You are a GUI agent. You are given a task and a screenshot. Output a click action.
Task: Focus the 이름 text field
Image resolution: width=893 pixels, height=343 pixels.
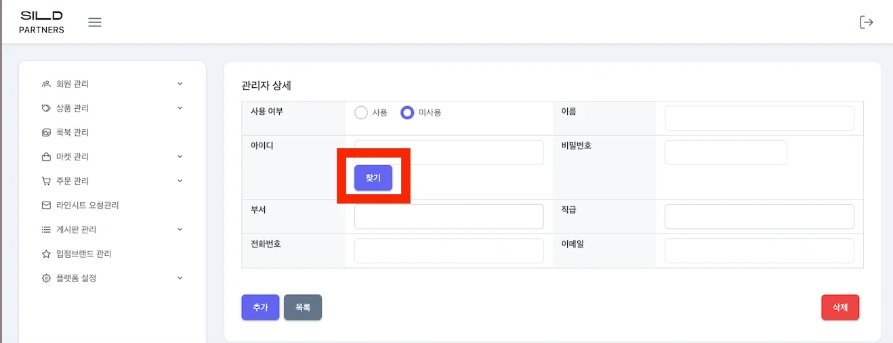point(759,118)
